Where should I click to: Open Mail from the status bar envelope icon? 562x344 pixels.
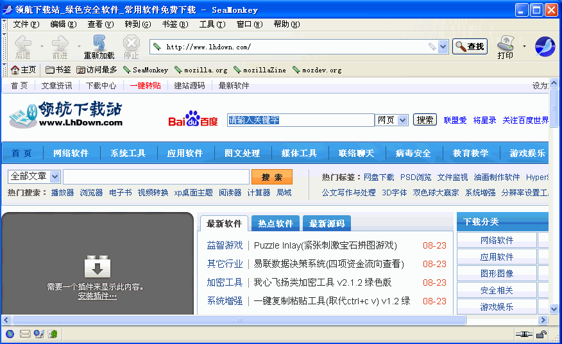(25, 334)
